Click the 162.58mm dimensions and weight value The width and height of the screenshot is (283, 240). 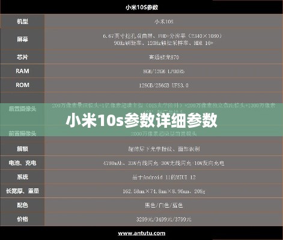(x=164, y=191)
